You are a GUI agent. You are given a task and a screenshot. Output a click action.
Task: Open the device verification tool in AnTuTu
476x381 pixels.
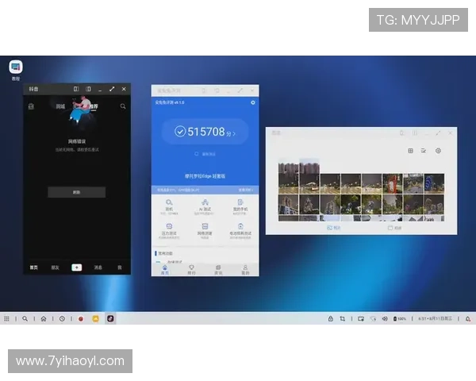(x=169, y=207)
